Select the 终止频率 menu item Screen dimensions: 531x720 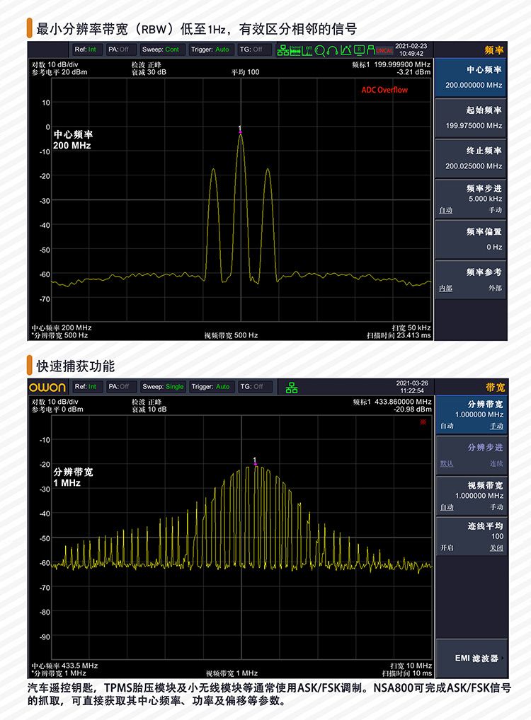pos(470,158)
